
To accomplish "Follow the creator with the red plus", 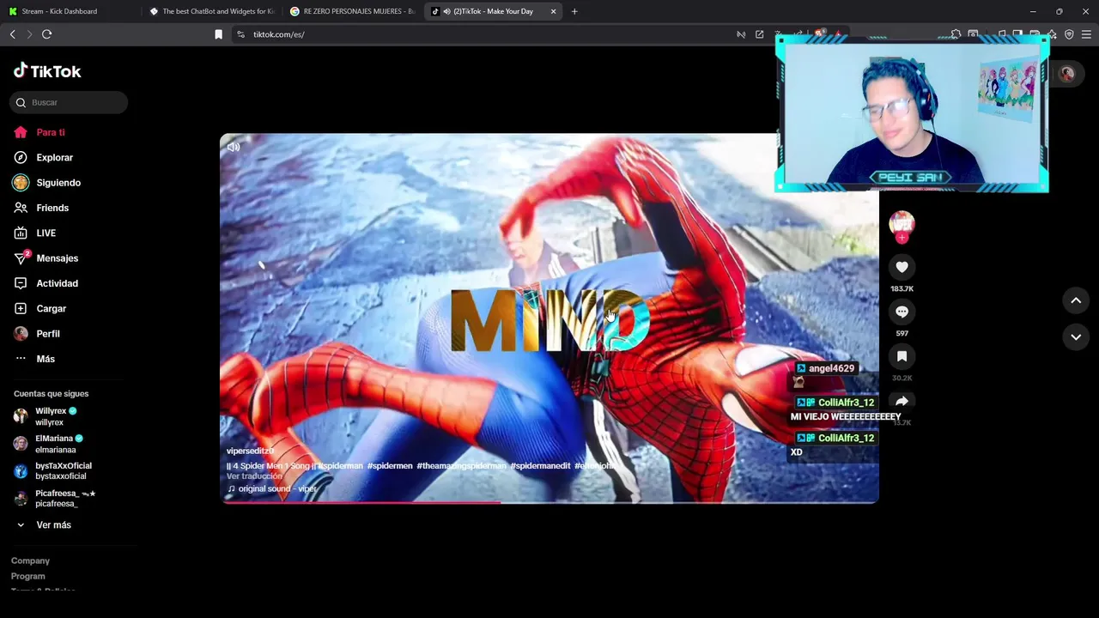I will click(x=902, y=238).
